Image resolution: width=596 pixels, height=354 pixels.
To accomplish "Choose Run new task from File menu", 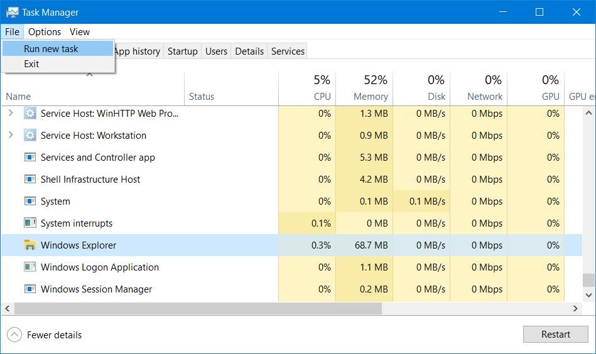I will (58, 48).
